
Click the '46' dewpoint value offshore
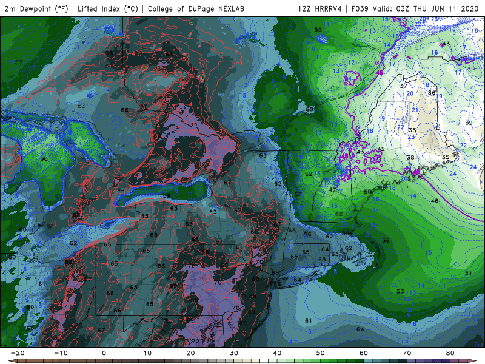pyautogui.click(x=435, y=201)
